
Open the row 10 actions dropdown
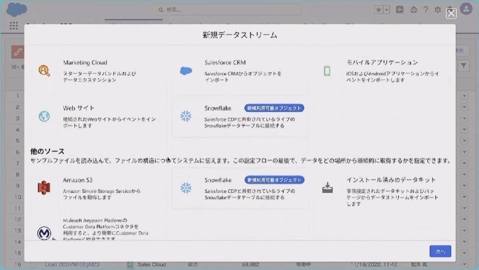click(x=464, y=197)
